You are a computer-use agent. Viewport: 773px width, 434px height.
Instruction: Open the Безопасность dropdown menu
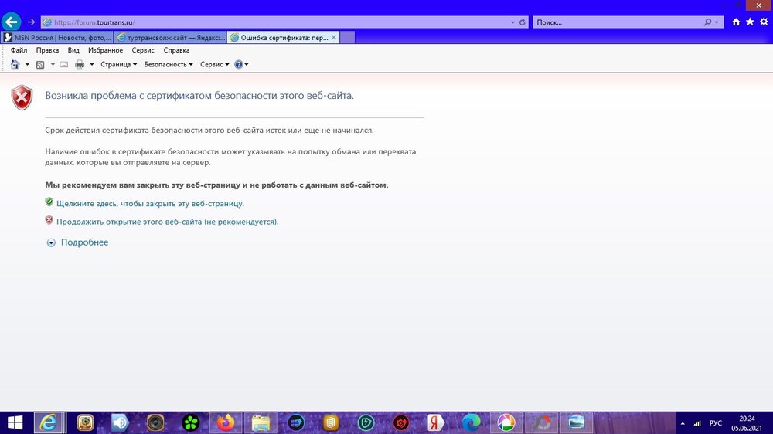tap(168, 64)
